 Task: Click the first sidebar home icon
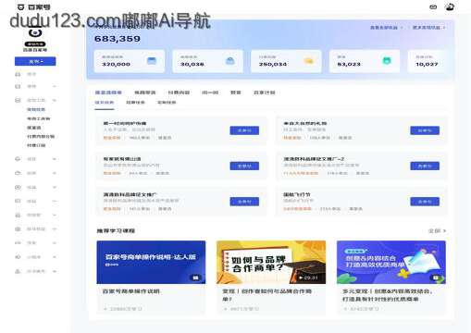pos(18,74)
